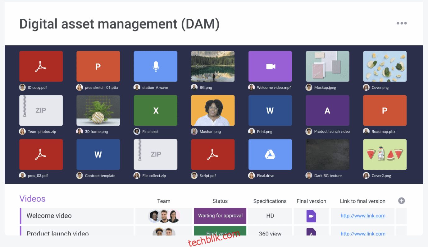
Task: Click the Team column header
Action: pos(164,201)
